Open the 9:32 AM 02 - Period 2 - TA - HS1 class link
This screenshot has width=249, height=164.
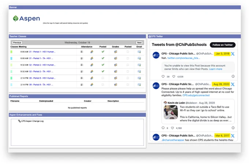41,71
